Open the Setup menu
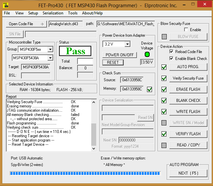Screen dimensions: 213x186 pyautogui.click(x=33, y=13)
